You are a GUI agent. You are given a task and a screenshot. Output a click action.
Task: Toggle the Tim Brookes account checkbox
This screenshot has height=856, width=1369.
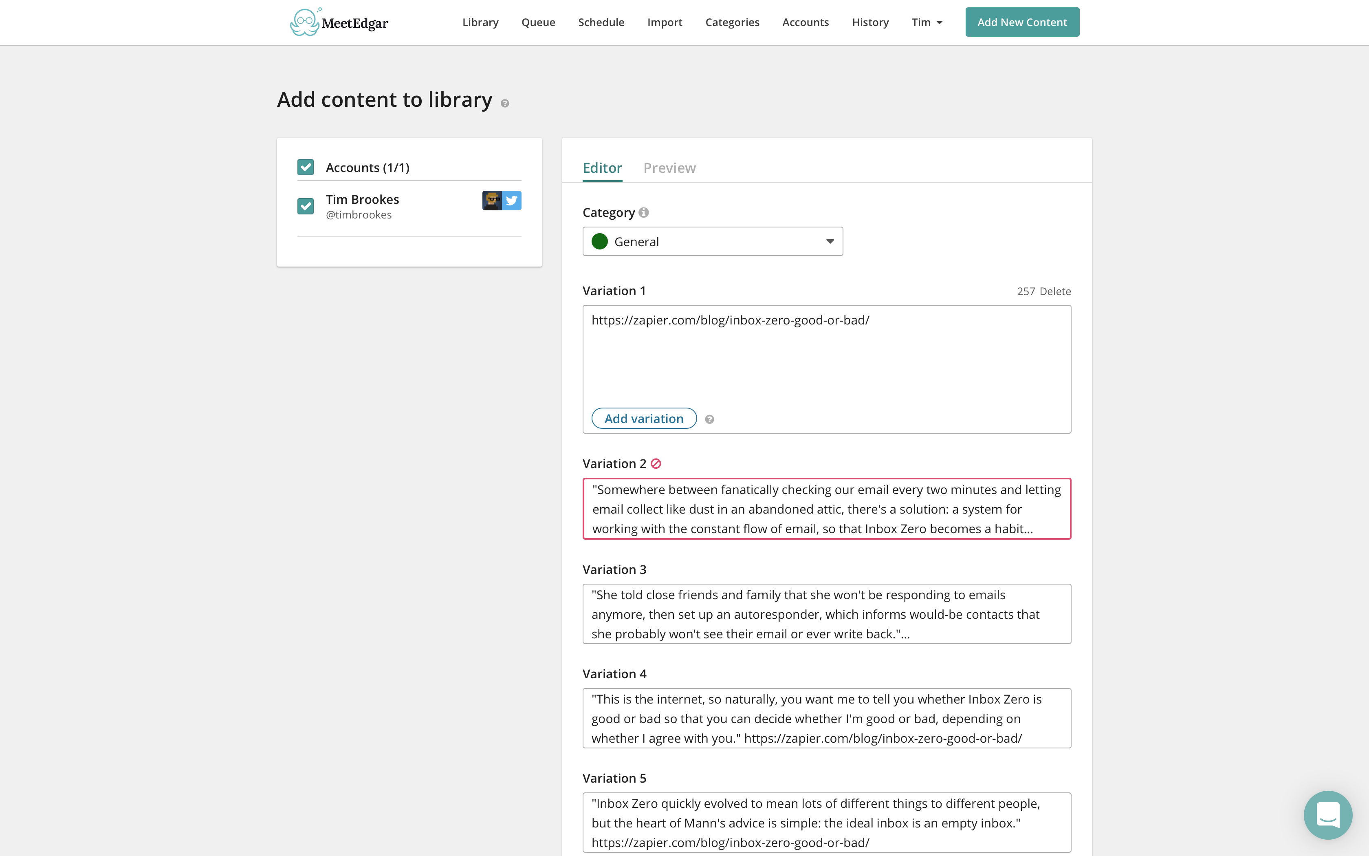coord(306,205)
